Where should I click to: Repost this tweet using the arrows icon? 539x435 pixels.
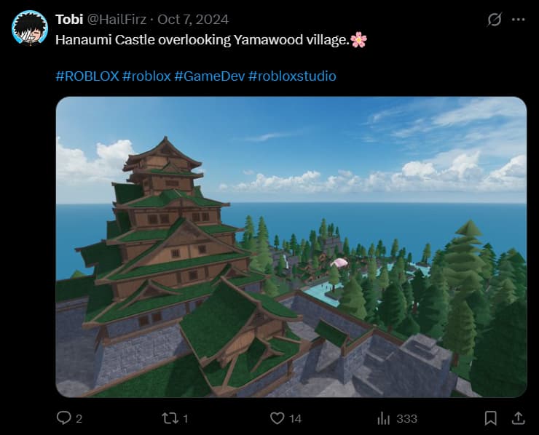(x=170, y=418)
